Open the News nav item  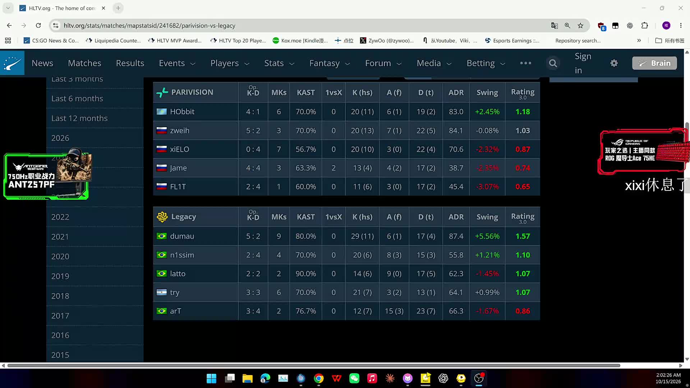(x=42, y=63)
